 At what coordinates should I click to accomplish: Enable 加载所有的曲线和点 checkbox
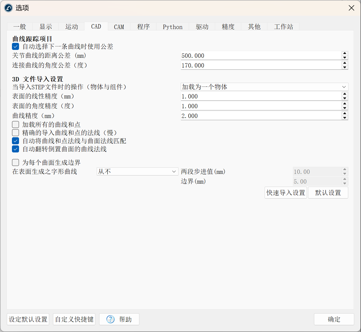click(16, 124)
